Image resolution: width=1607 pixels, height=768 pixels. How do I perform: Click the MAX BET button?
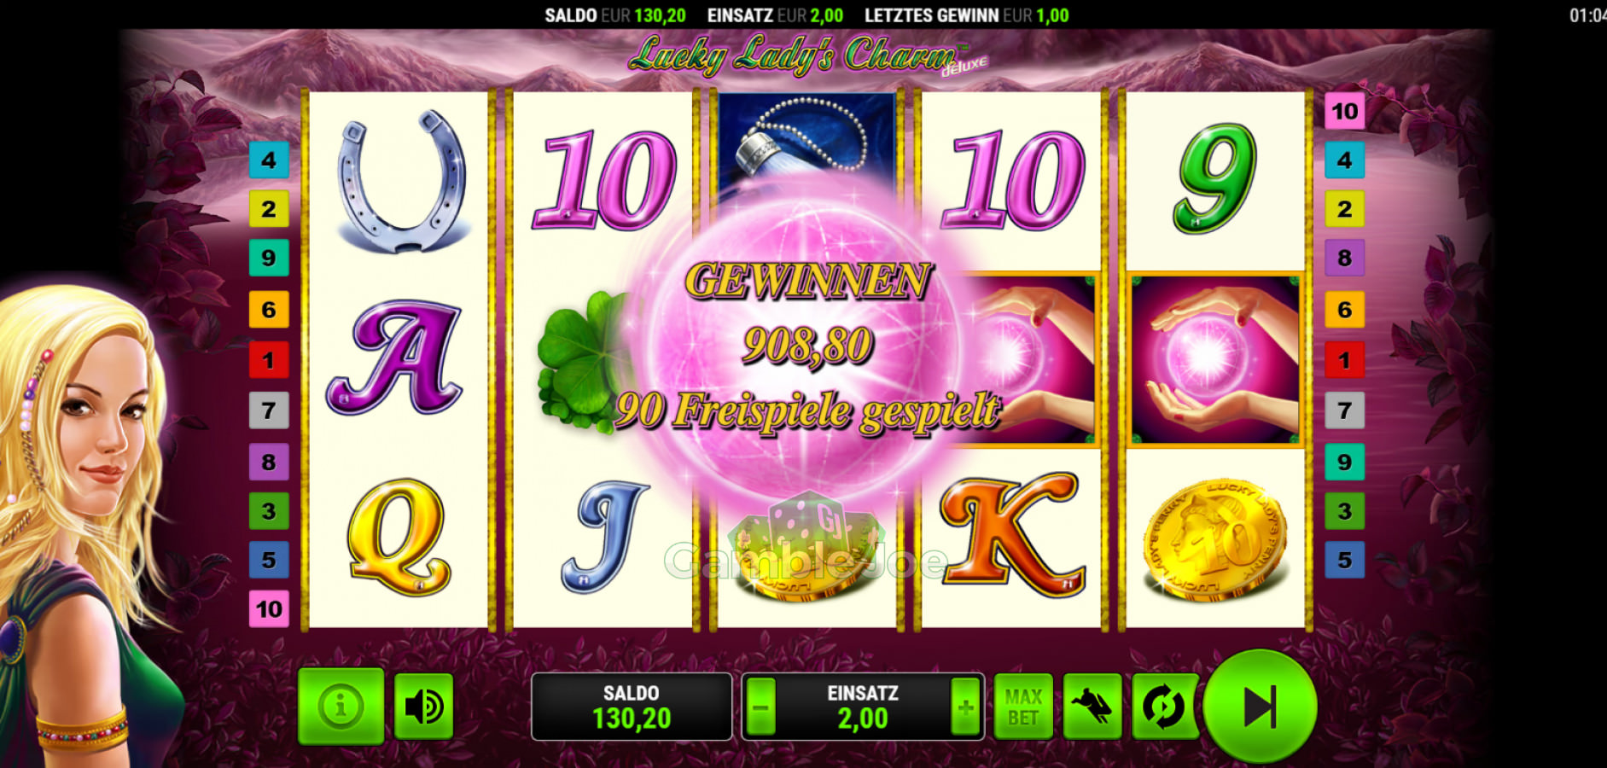coord(1023,707)
